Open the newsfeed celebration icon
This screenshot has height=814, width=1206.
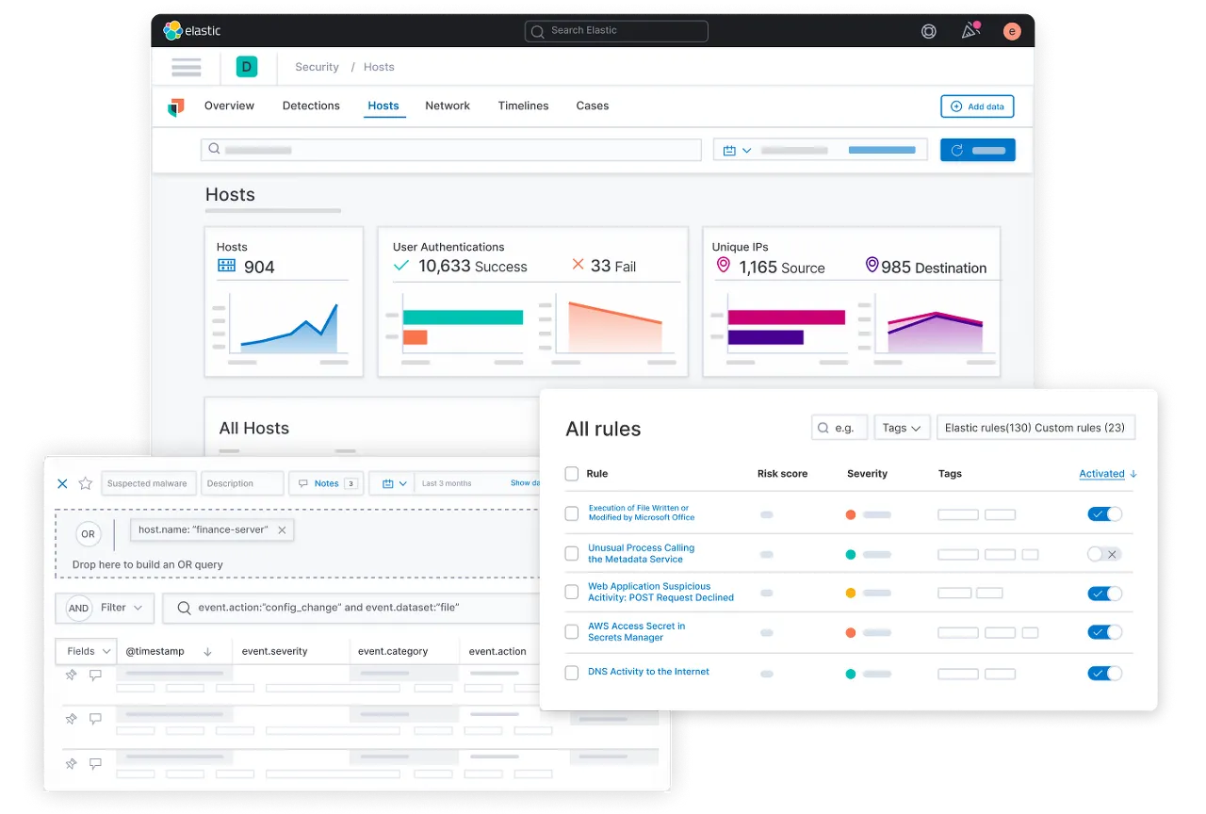970,30
